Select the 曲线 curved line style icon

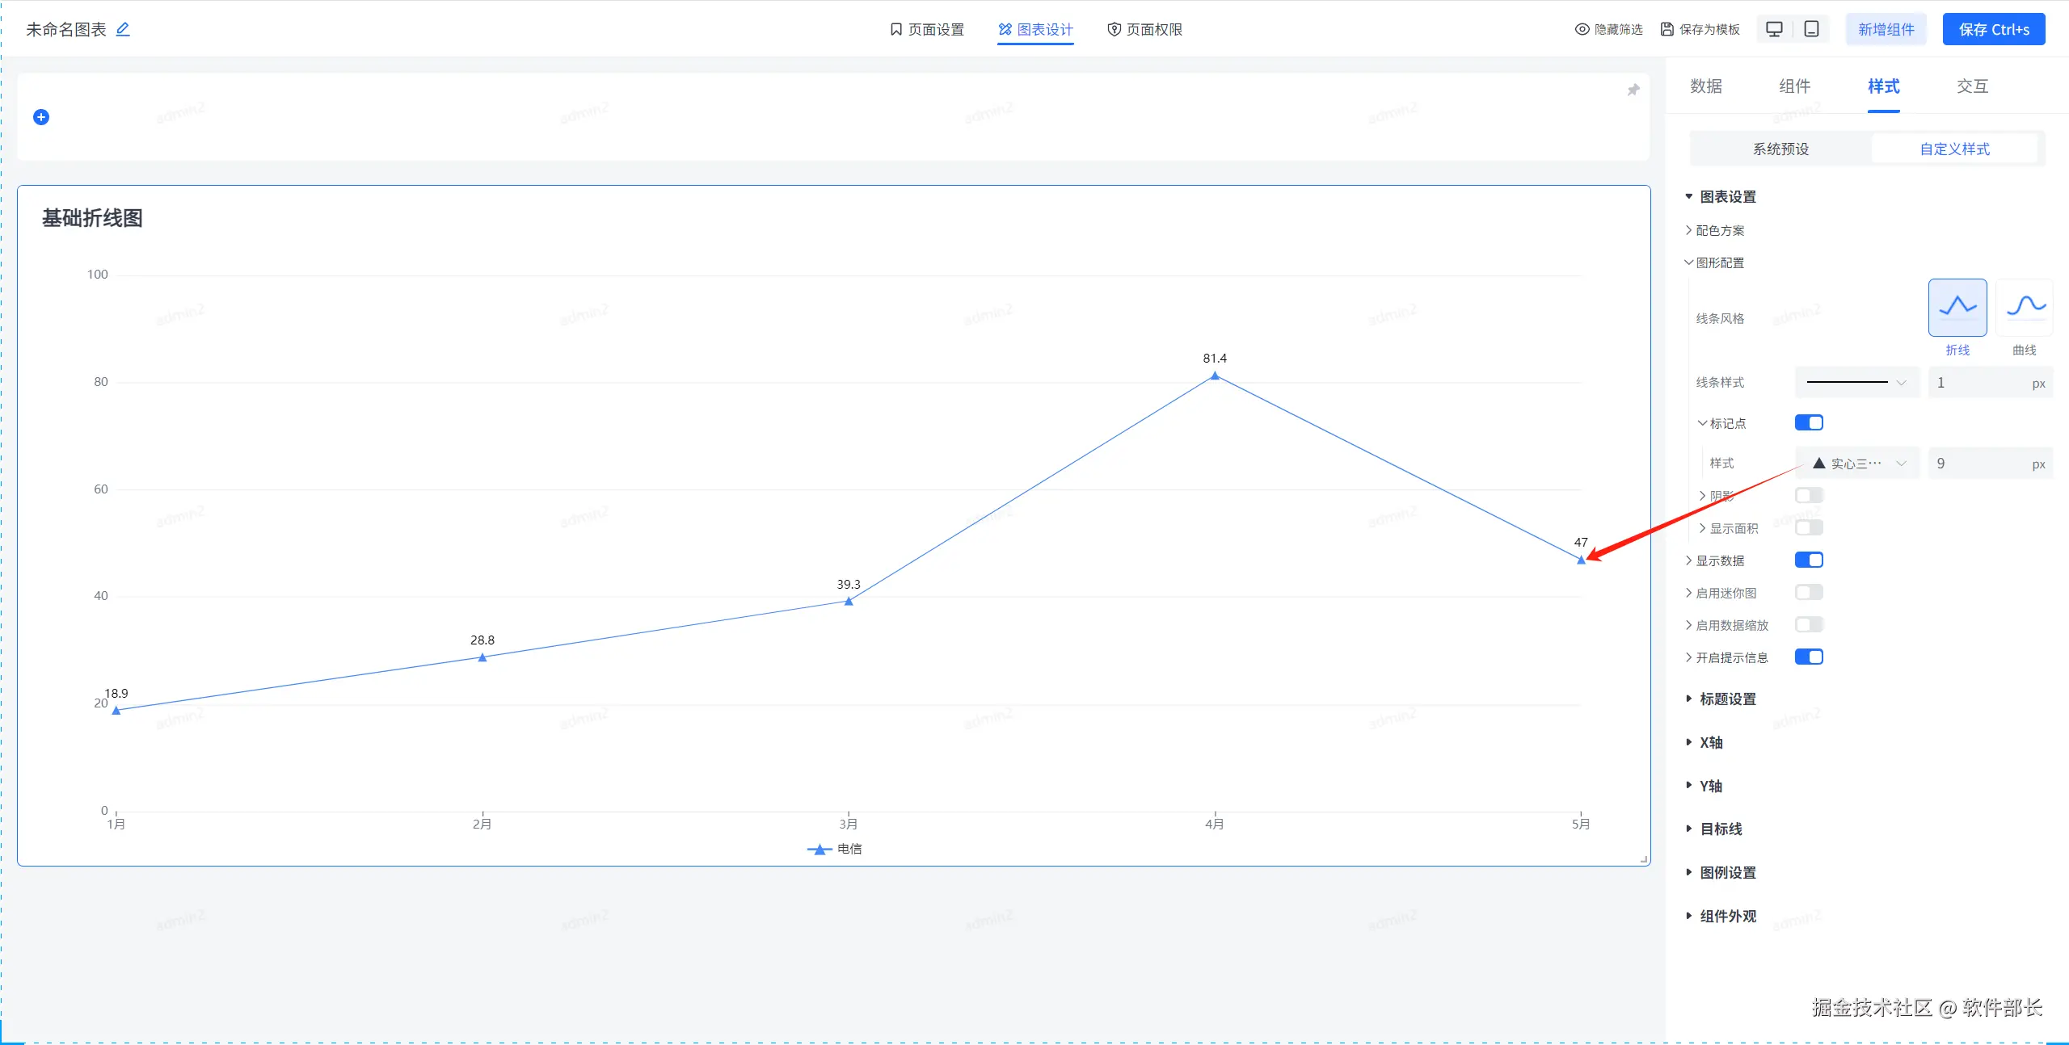(2025, 308)
